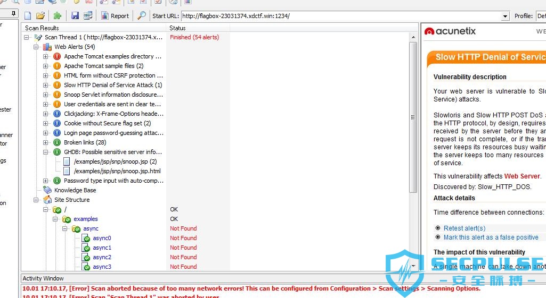Image resolution: width=546 pixels, height=298 pixels.
Task: Click the OK status of the root / folder
Action: (174, 209)
